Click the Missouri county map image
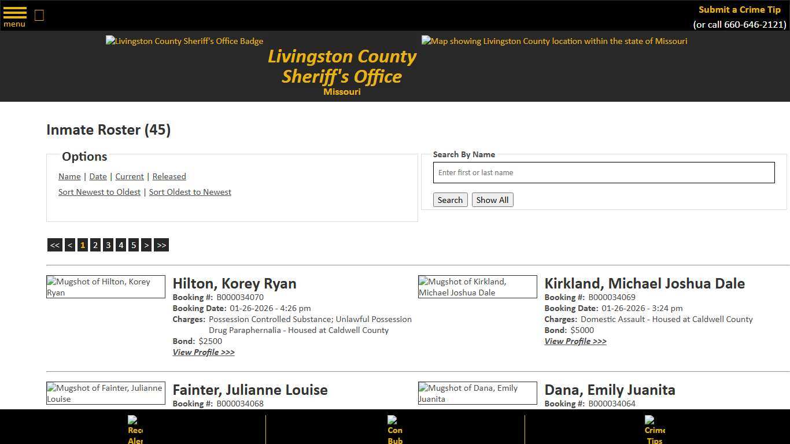Viewport: 790px width, 444px height. (553, 41)
